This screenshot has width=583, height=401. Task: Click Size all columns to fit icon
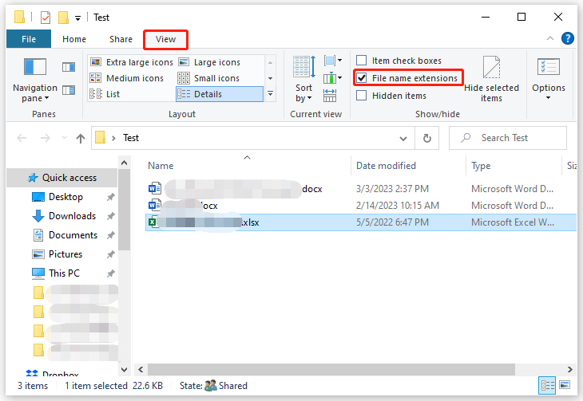coord(330,96)
